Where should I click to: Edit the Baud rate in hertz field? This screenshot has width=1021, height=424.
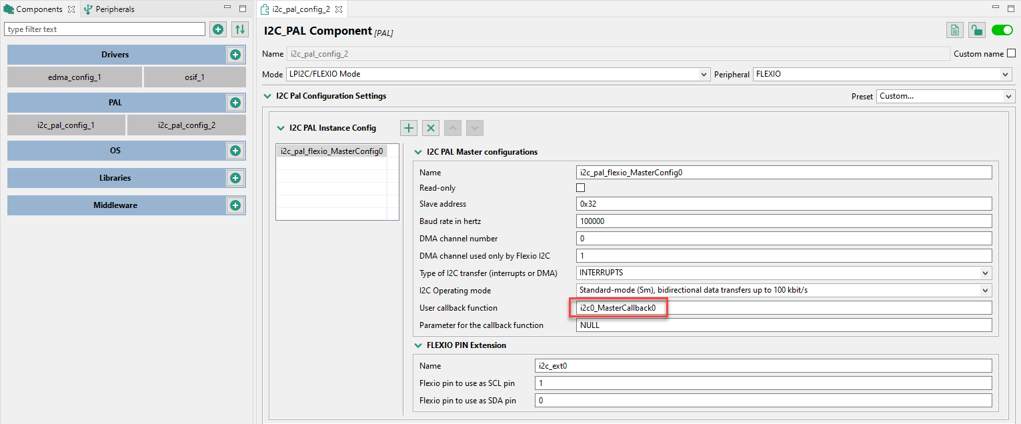(x=784, y=221)
